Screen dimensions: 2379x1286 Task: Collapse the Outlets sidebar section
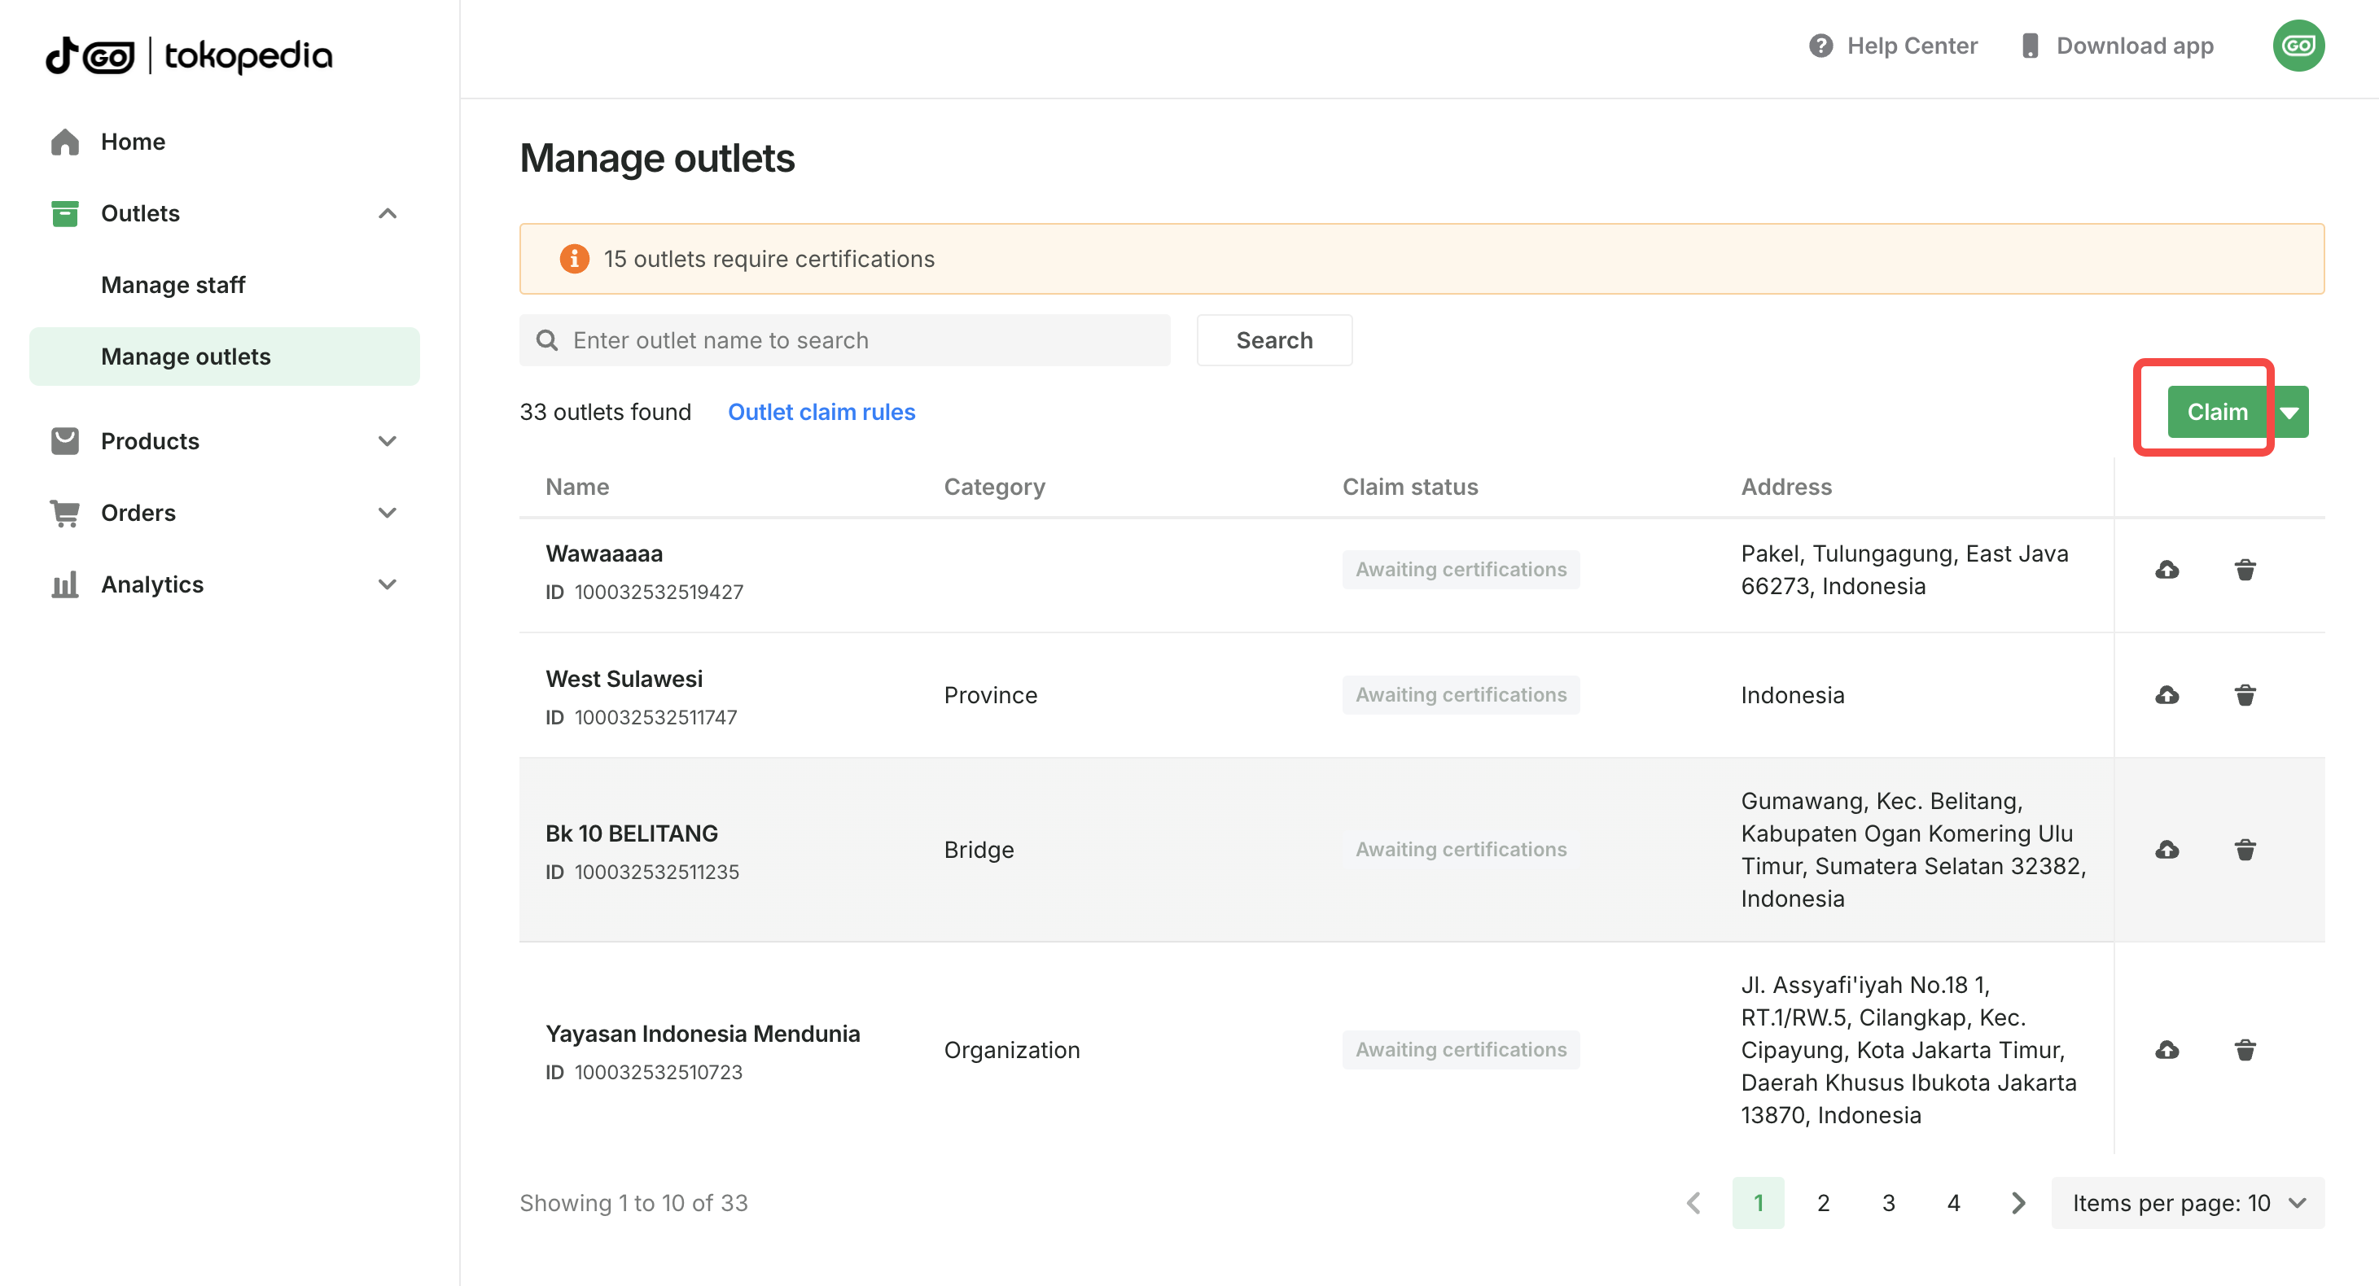pos(388,213)
